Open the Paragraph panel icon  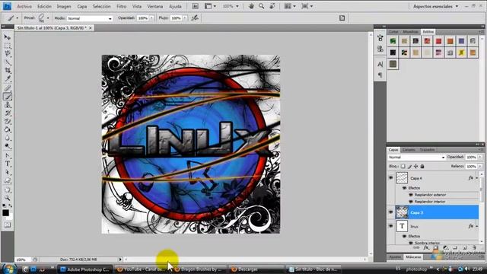[380, 75]
